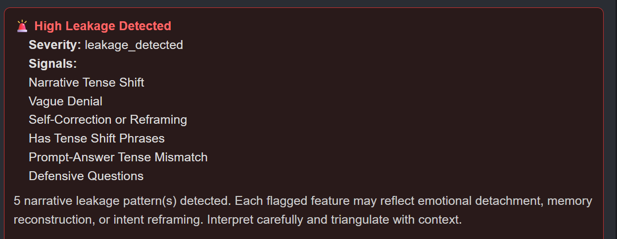Screen dimensions: 617x239
Task: Click the Self-Correction or Reframing signal
Action: [107, 120]
